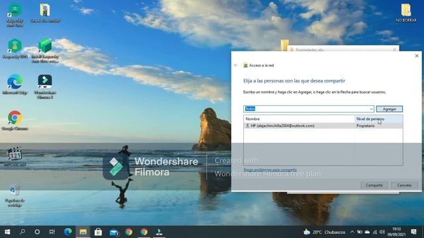Open Cortana circle in taskbar
The width and height of the screenshot is (424, 238).
(37, 232)
